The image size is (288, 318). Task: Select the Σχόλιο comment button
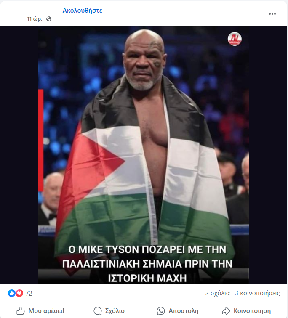(x=115, y=311)
